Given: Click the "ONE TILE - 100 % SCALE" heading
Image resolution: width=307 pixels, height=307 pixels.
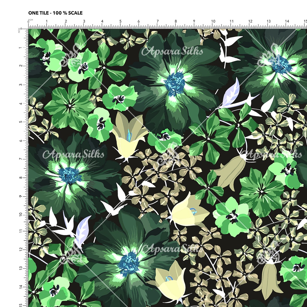Looking at the screenshot, I should pyautogui.click(x=55, y=13).
